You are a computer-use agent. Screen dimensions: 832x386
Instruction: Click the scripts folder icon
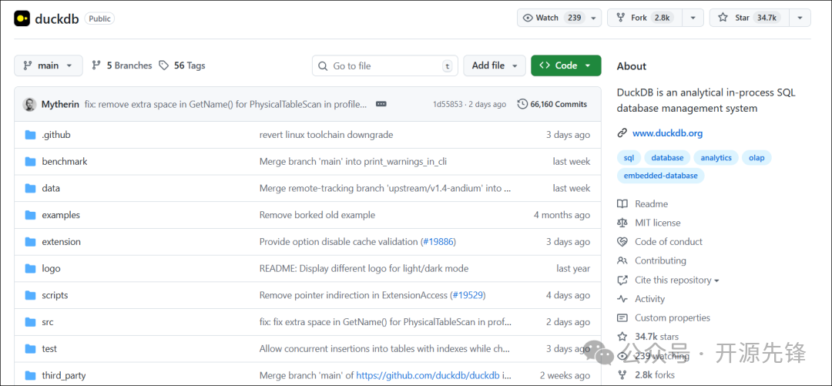click(30, 295)
